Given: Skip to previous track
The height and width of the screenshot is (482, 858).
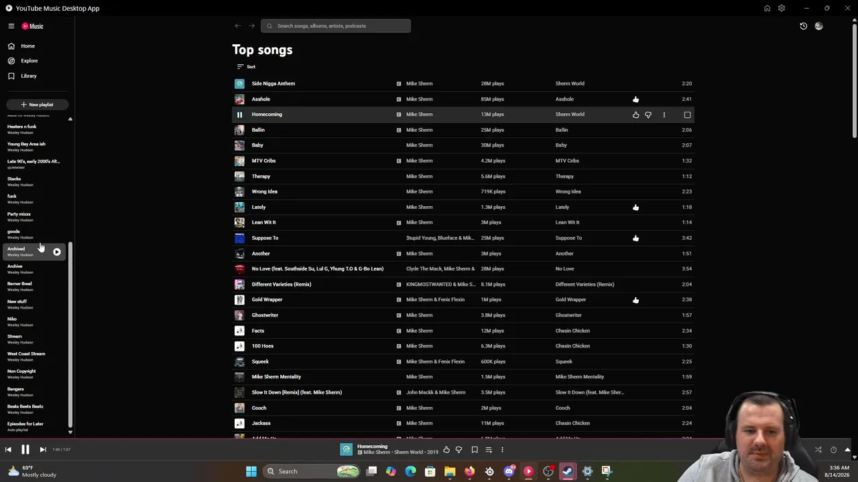Looking at the screenshot, I should coord(8,450).
